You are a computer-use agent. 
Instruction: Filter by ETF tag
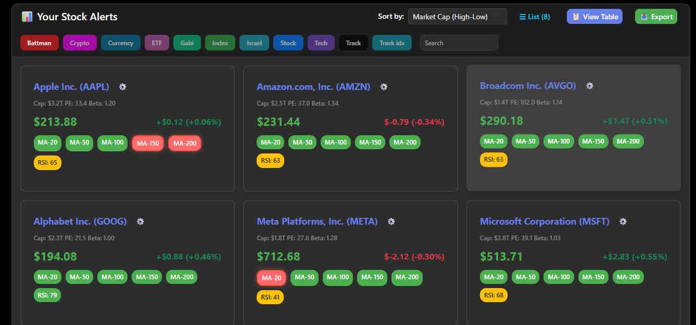[x=157, y=43]
